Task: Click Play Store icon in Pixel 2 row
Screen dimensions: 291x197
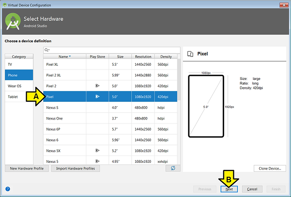Action: (x=97, y=85)
